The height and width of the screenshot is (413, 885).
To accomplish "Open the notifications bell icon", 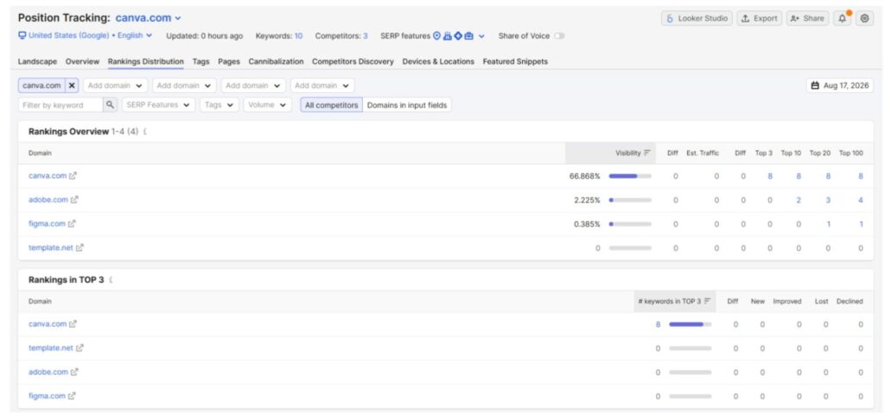I will tap(842, 19).
